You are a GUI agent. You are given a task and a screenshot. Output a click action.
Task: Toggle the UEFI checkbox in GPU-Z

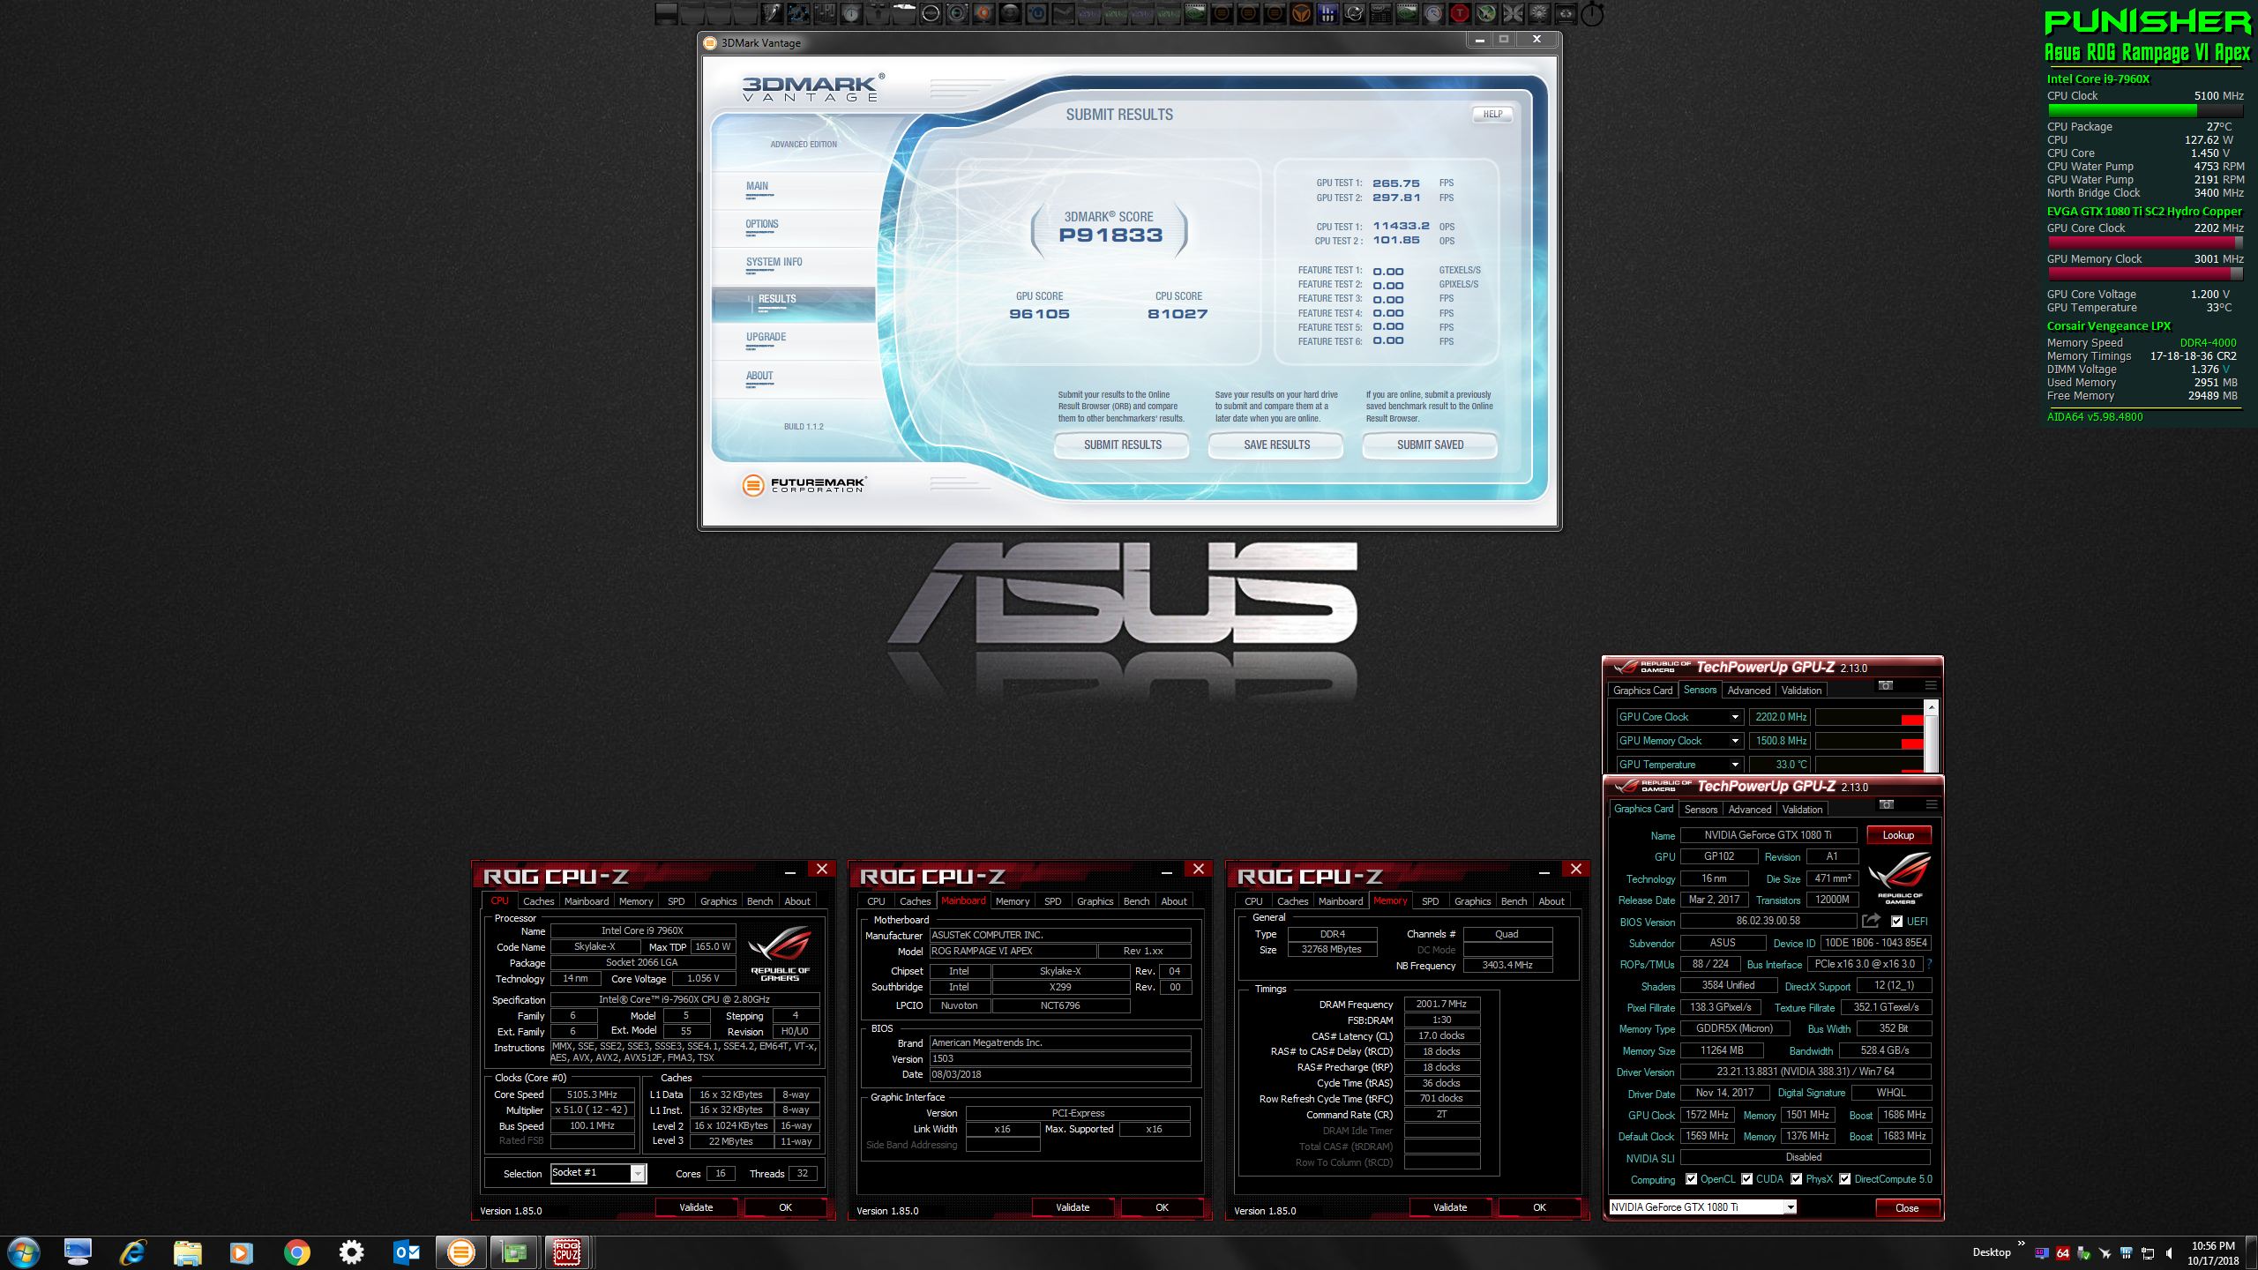coord(1896,922)
